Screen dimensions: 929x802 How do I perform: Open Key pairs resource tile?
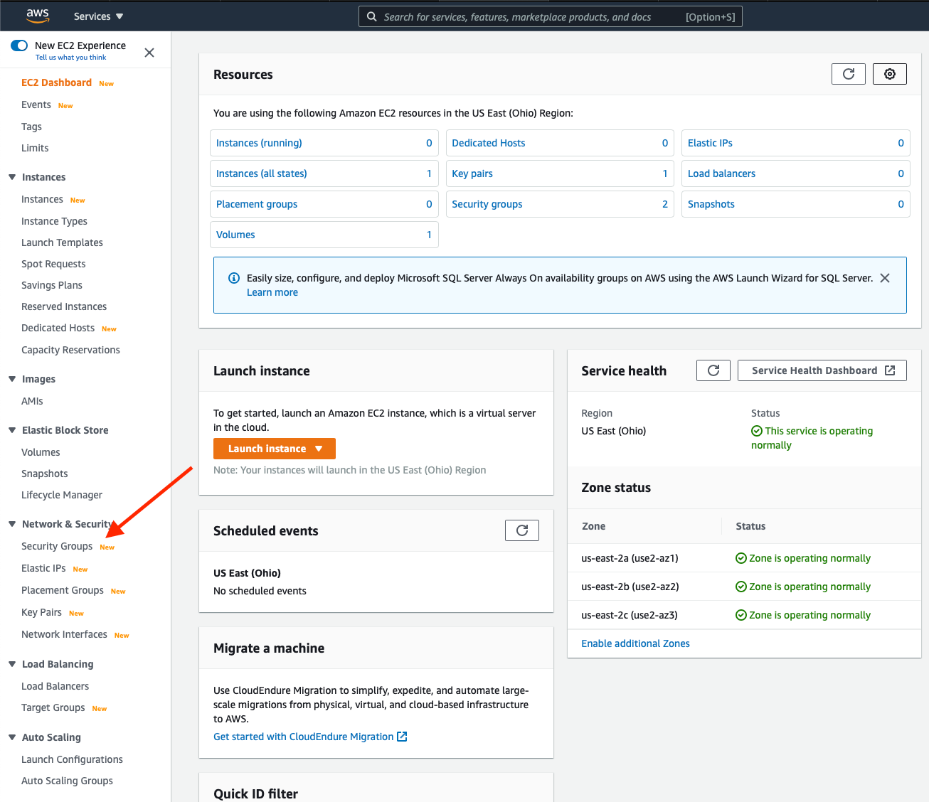coord(560,173)
